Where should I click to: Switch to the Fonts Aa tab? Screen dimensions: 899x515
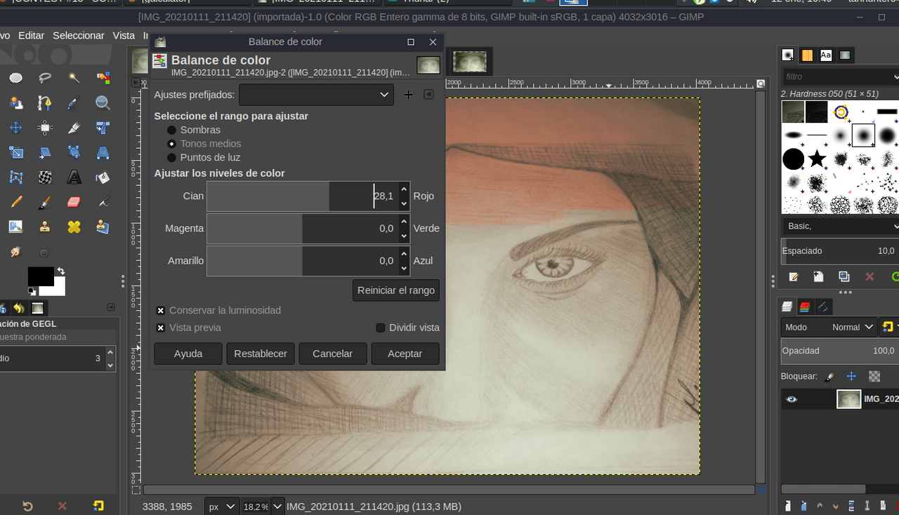[826, 55]
